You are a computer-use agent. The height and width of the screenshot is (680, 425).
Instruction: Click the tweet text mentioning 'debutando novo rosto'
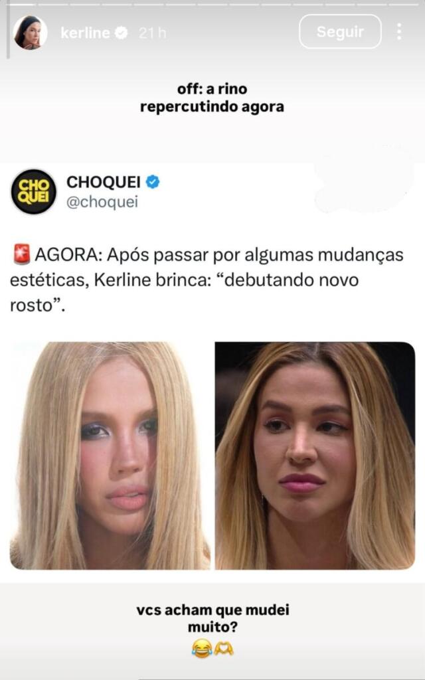[207, 280]
